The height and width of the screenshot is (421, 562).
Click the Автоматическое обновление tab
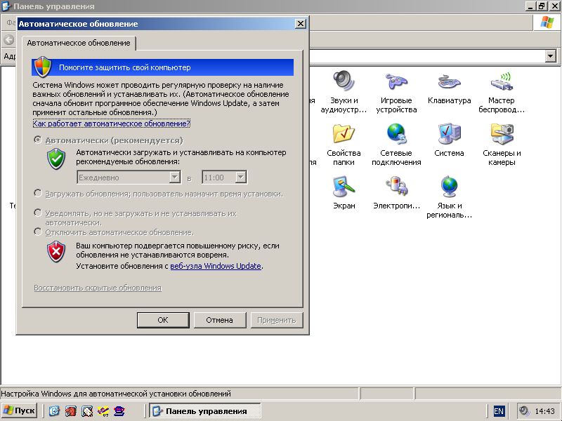coord(78,43)
